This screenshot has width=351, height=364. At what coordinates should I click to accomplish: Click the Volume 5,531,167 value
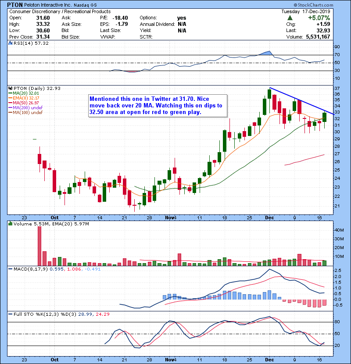click(318, 37)
